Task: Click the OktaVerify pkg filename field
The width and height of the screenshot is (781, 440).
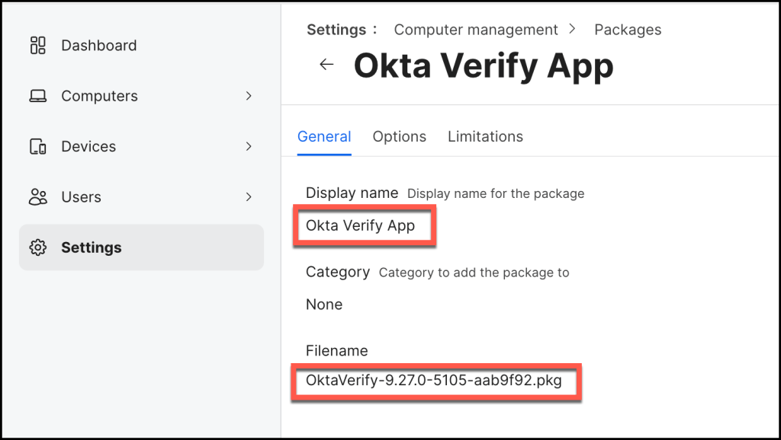Action: click(434, 381)
